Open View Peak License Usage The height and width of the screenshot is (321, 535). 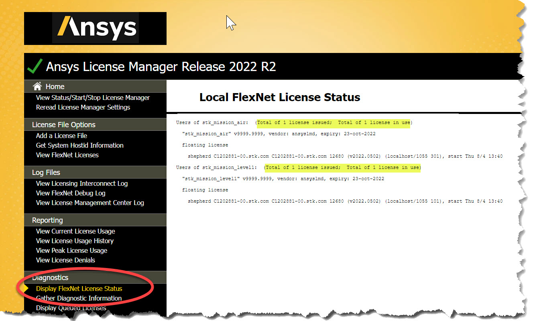click(71, 250)
